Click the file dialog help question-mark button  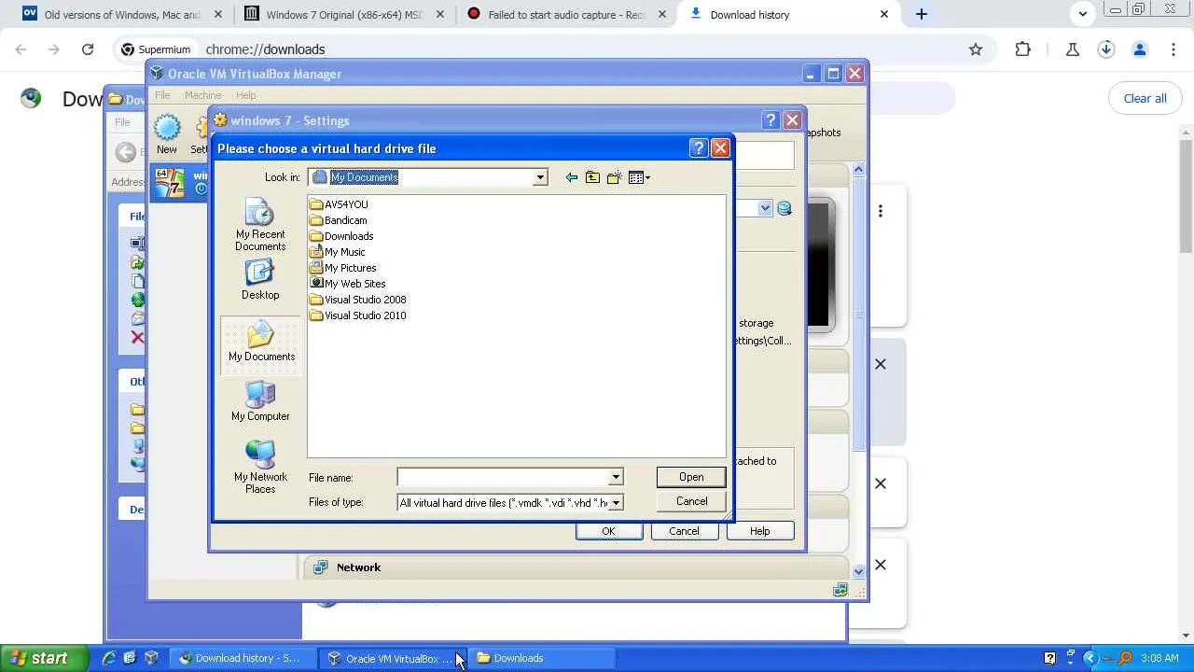tap(699, 148)
